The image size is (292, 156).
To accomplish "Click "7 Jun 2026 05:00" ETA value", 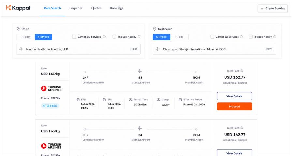I will (x=114, y=106).
